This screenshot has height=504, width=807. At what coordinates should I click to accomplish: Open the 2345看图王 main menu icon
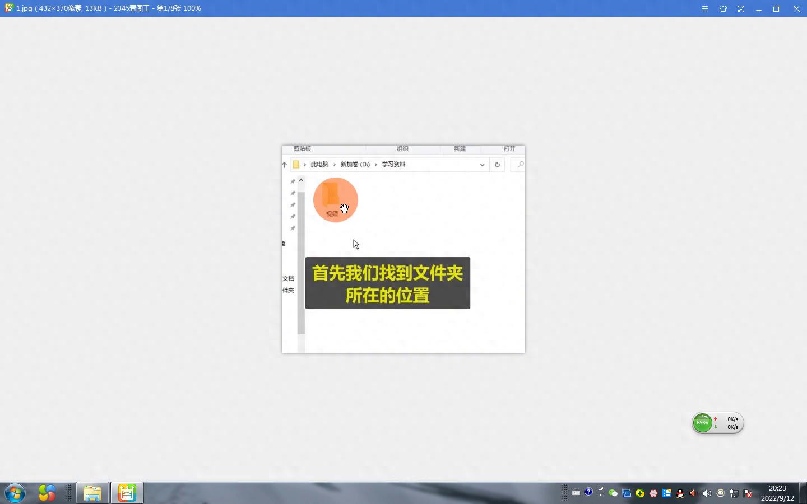705,8
